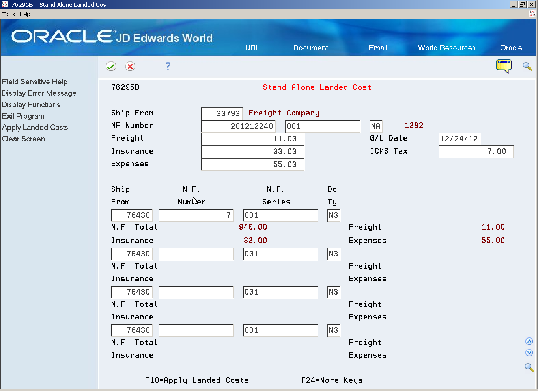Viewport: 538px width, 391px height.
Task: Click the G/L Date field 12/24/12
Action: [x=460, y=139]
